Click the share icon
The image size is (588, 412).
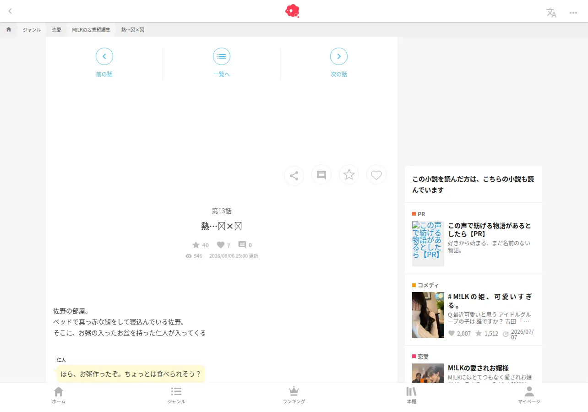tap(294, 175)
